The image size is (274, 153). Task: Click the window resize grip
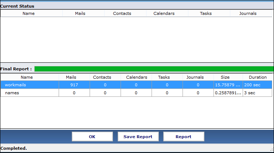pyautogui.click(x=272, y=150)
